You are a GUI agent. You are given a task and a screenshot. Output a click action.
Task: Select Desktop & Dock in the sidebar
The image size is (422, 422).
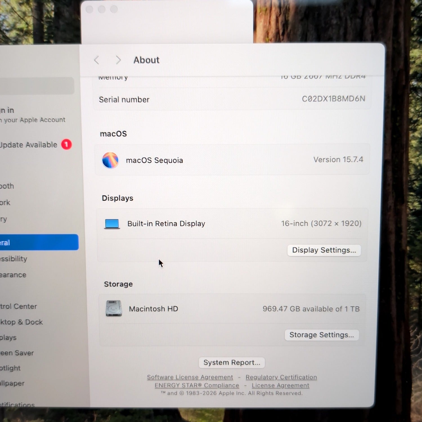click(x=21, y=322)
